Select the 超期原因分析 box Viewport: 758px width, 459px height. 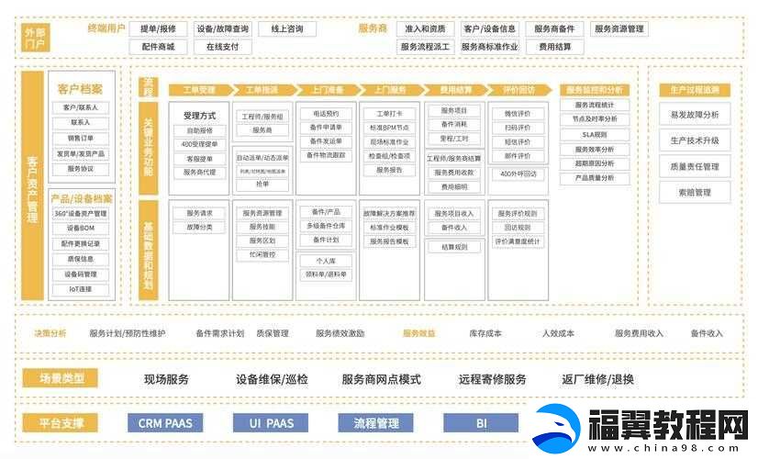(x=595, y=163)
